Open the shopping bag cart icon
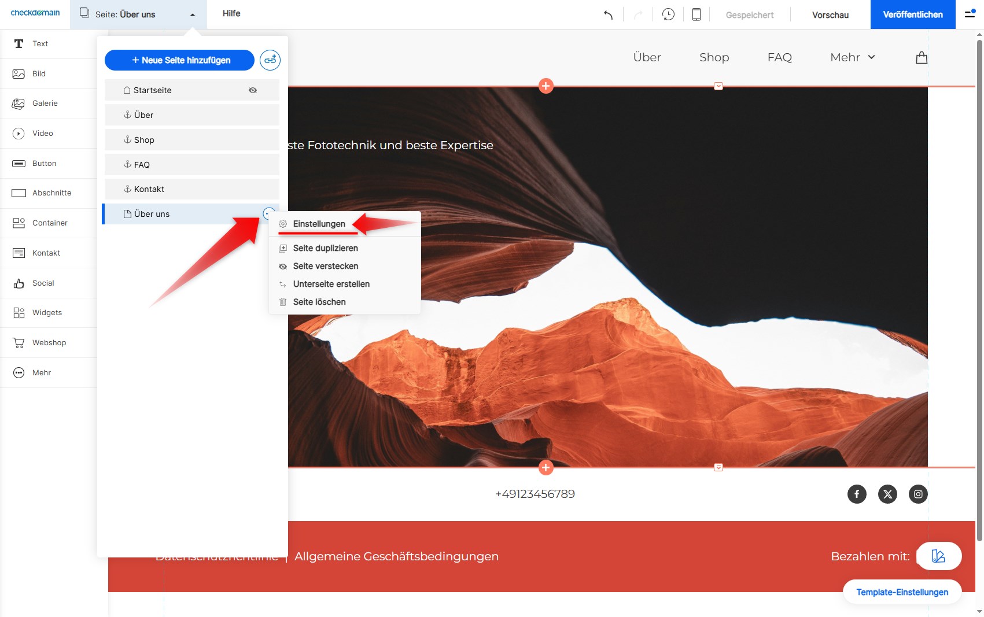 [x=922, y=57]
